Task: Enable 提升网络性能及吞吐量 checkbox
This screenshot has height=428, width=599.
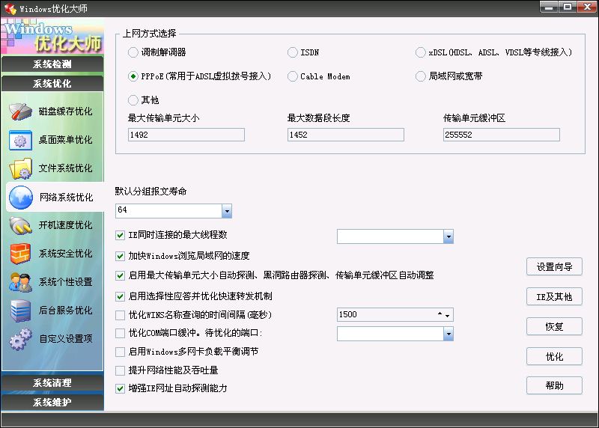Action: pyautogui.click(x=120, y=370)
